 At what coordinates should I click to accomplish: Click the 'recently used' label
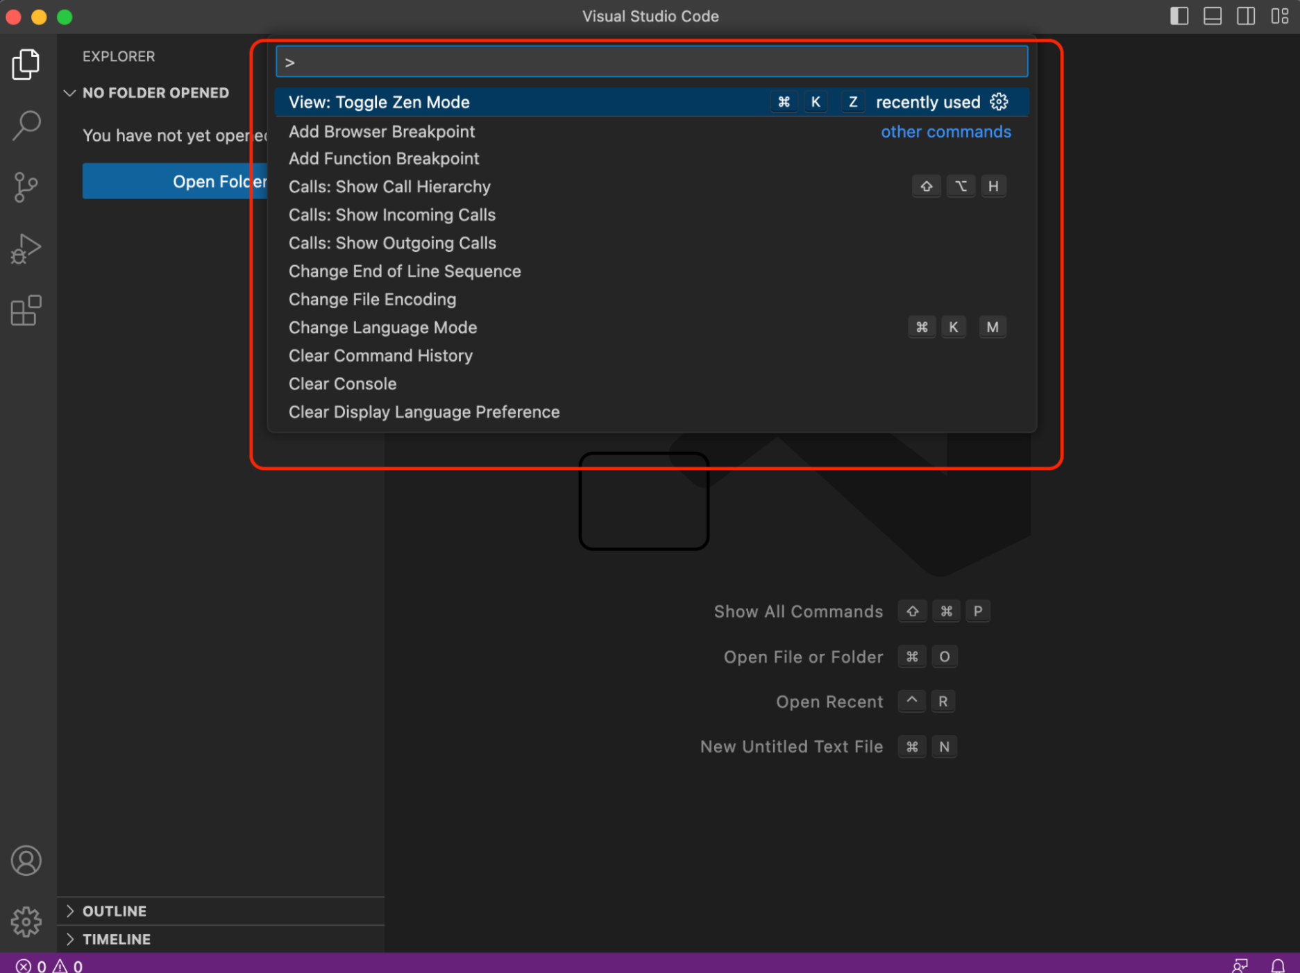(928, 102)
